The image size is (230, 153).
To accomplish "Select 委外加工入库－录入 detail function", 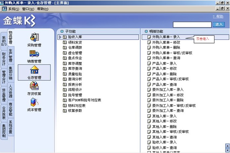I will pyautogui.click(x=168, y=90).
